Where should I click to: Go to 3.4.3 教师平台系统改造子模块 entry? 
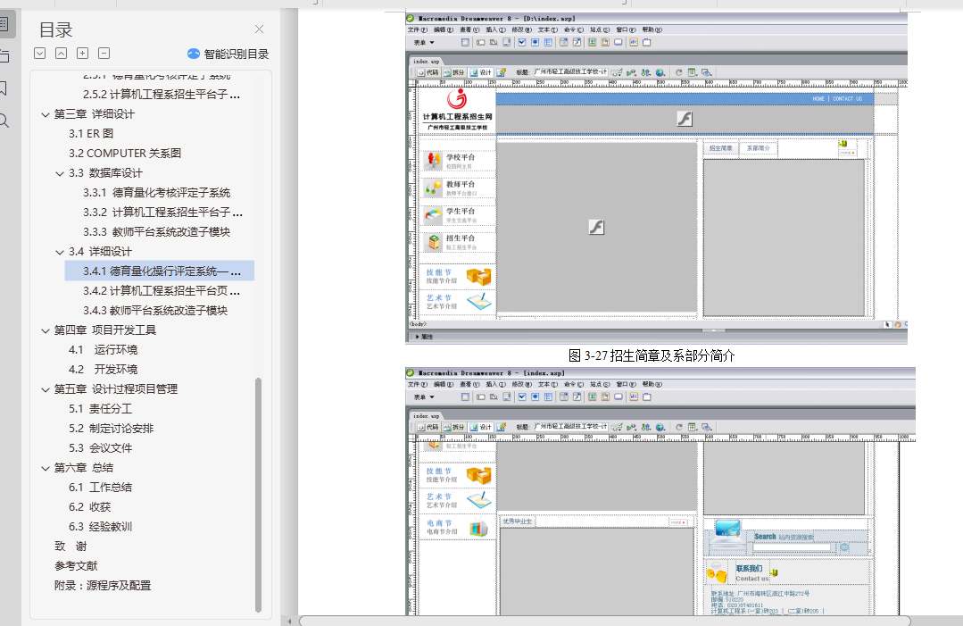tap(155, 311)
